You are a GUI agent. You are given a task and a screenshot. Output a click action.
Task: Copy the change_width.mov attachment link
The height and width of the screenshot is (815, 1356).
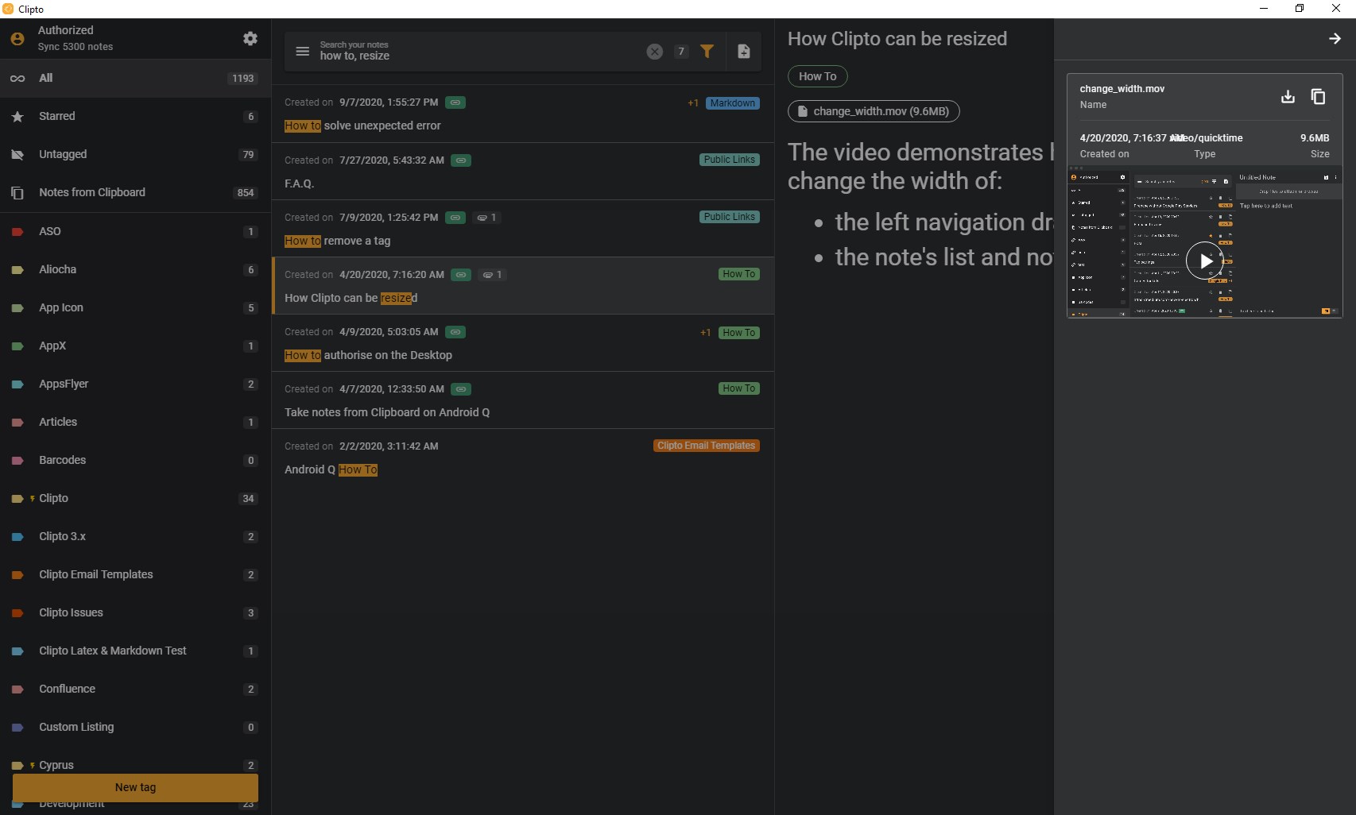point(1318,97)
